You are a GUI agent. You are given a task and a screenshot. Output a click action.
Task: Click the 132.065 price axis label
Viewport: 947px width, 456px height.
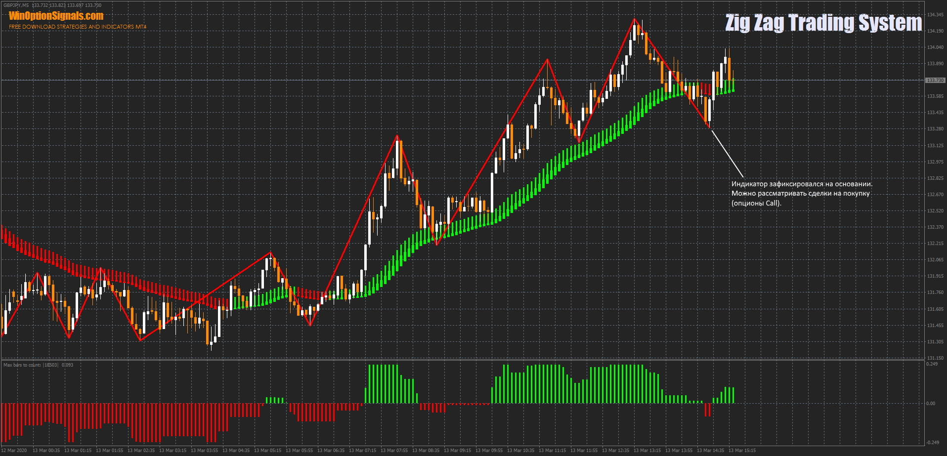tap(935, 260)
